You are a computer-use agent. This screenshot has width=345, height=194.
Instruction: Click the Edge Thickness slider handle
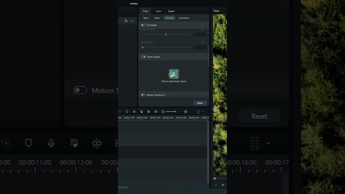tap(166, 34)
